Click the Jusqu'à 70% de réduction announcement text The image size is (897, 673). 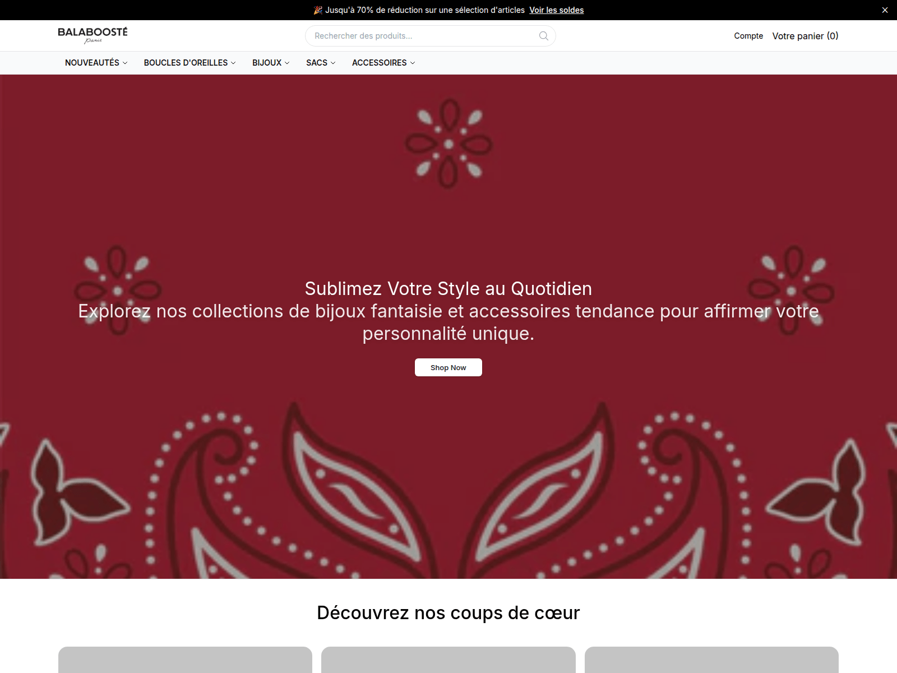420,10
